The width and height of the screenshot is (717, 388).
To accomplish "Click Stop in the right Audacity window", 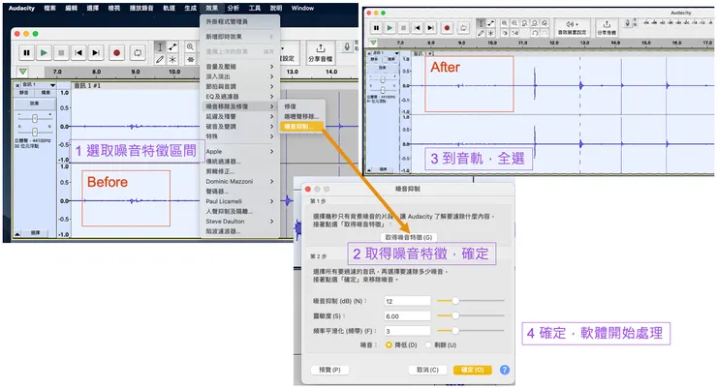I will [403, 28].
